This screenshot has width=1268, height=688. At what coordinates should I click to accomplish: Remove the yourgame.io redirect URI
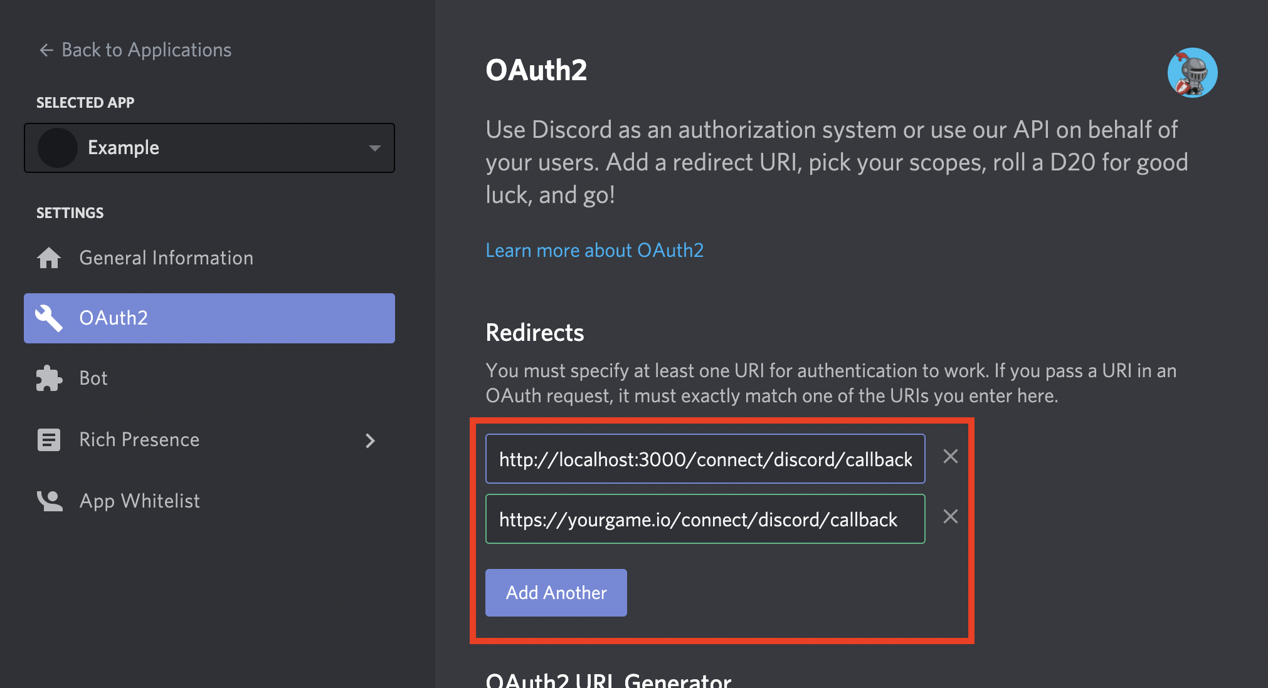coord(950,516)
